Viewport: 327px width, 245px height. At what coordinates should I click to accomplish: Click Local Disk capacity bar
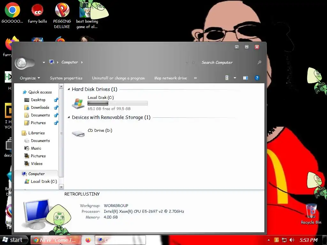point(118,103)
